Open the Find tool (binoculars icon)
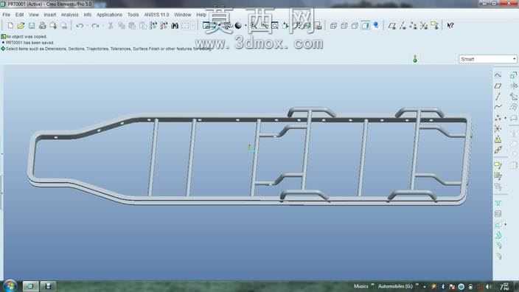The image size is (519, 292). pyautogui.click(x=175, y=26)
